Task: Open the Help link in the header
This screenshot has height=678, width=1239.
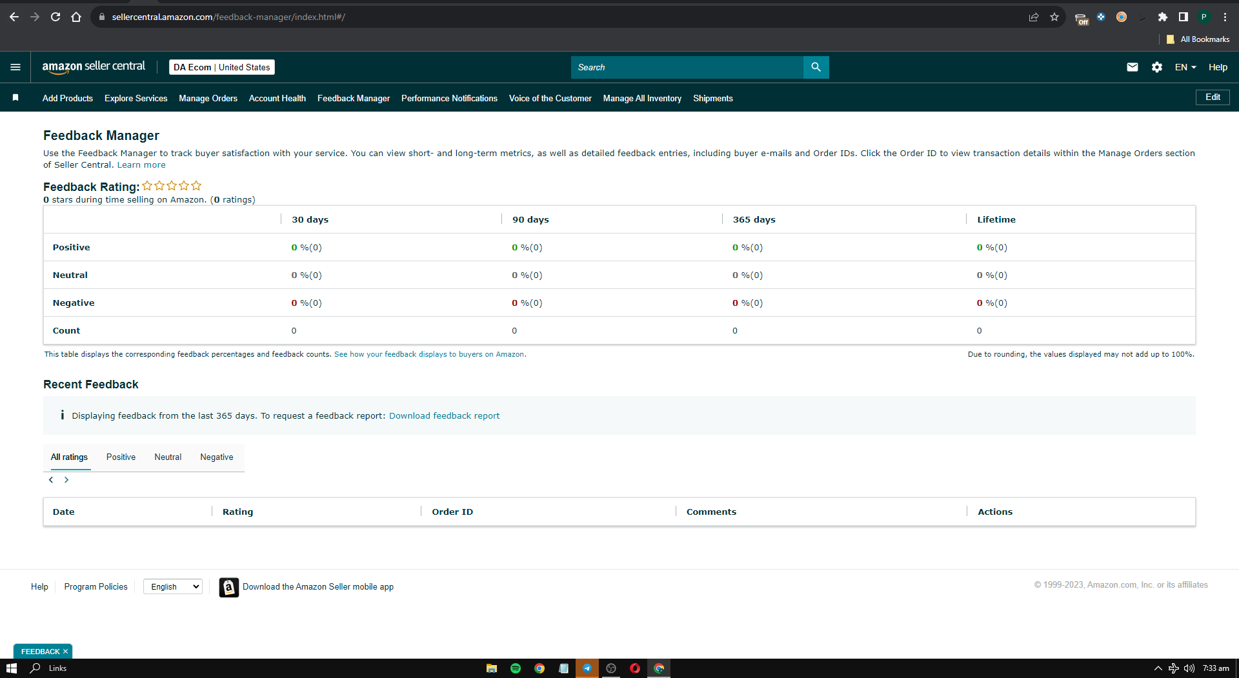Action: point(1218,67)
